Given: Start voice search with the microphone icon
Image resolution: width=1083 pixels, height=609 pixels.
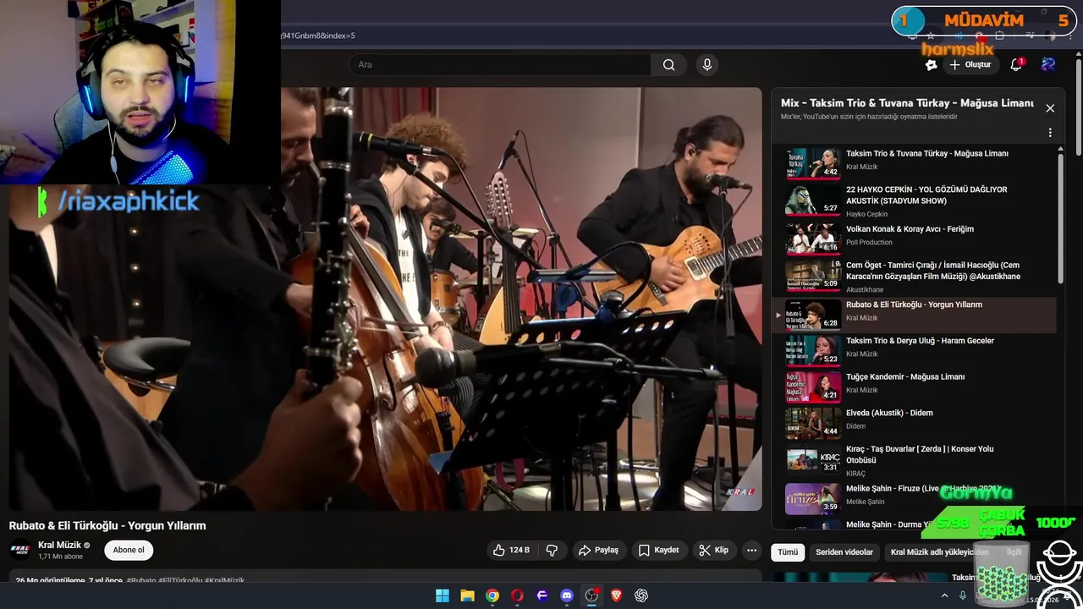Looking at the screenshot, I should [707, 64].
